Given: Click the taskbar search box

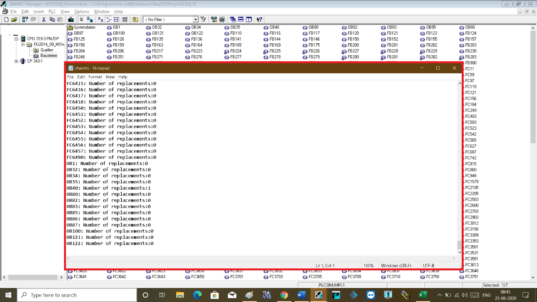Looking at the screenshot, I should pyautogui.click(x=77, y=295).
